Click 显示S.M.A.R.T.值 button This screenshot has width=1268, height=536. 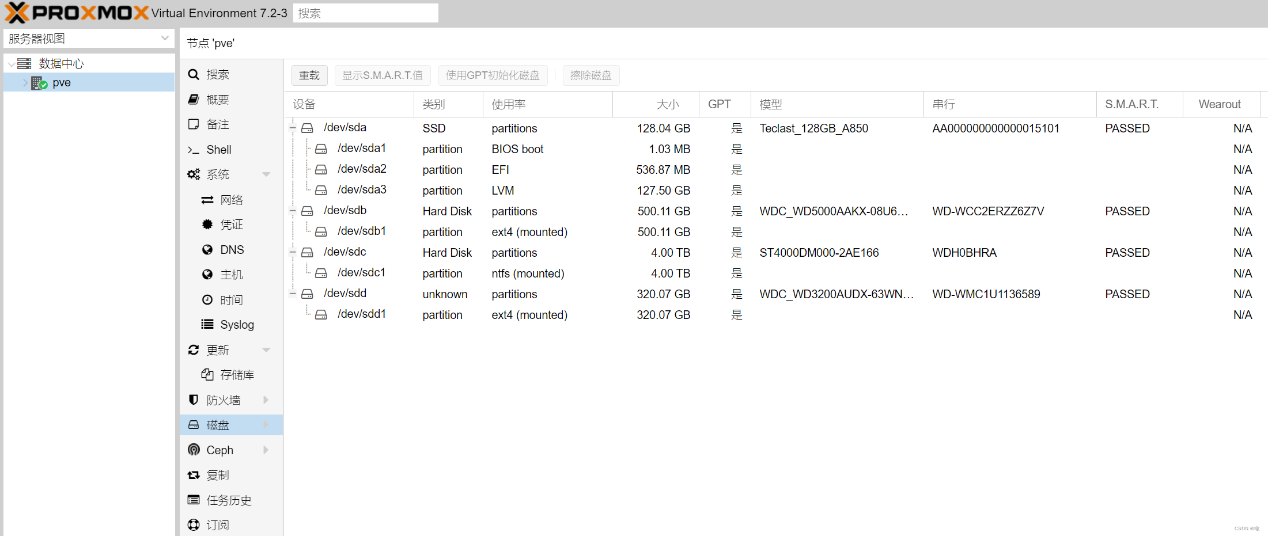pos(383,75)
